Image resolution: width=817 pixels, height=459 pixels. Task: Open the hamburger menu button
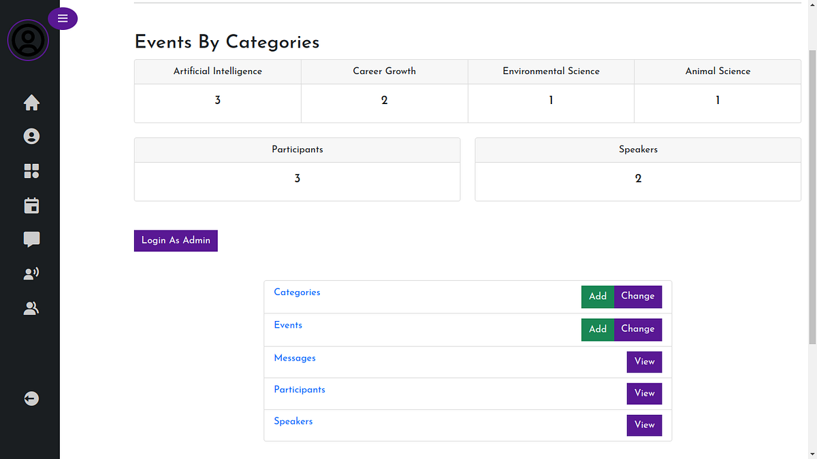(x=63, y=18)
